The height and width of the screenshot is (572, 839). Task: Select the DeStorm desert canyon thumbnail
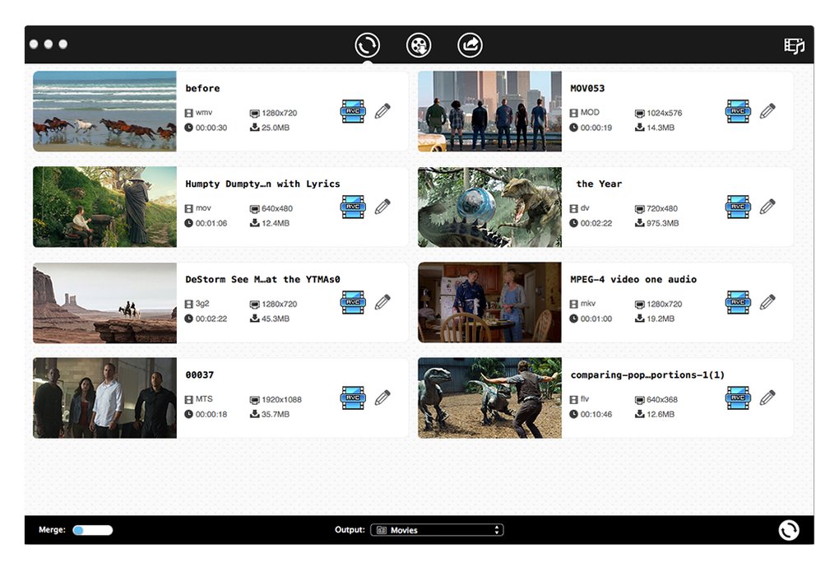pos(105,303)
